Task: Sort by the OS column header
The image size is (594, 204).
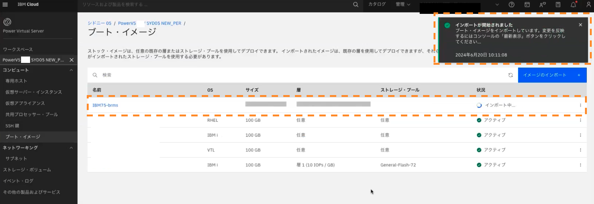Action: [x=210, y=90]
